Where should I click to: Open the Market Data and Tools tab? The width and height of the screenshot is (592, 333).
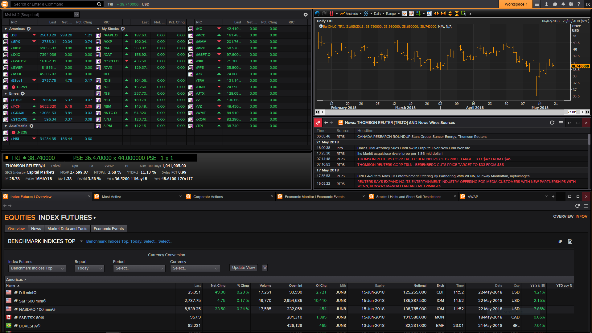[x=67, y=229]
